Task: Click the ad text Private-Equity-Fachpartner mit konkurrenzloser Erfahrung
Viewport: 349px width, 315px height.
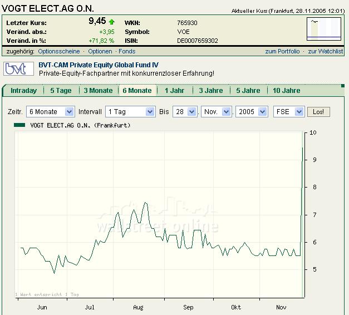Action: click(126, 73)
